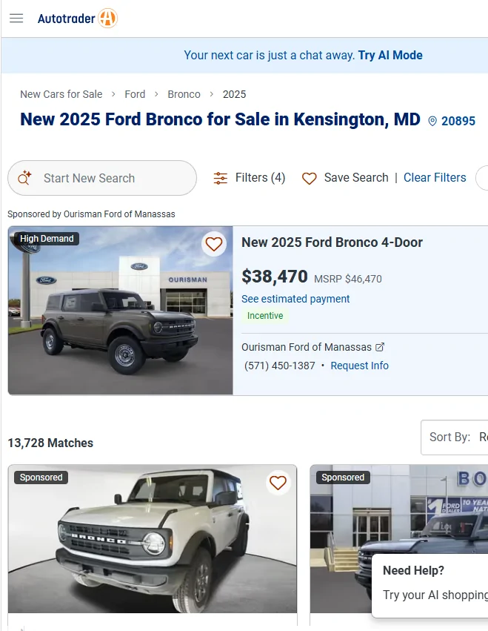Select the Bronco breadcrumb
This screenshot has height=631, width=488.
click(184, 94)
